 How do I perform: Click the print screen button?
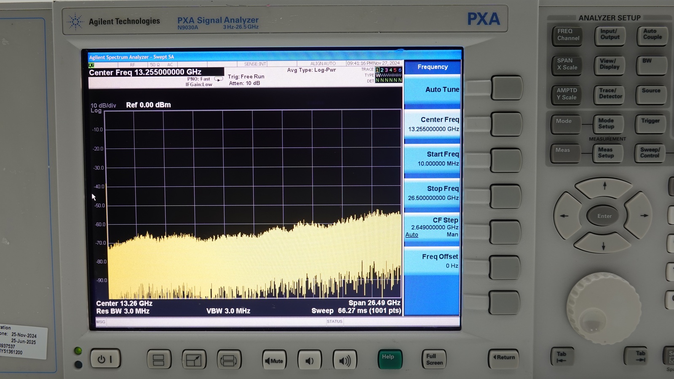pos(229,360)
